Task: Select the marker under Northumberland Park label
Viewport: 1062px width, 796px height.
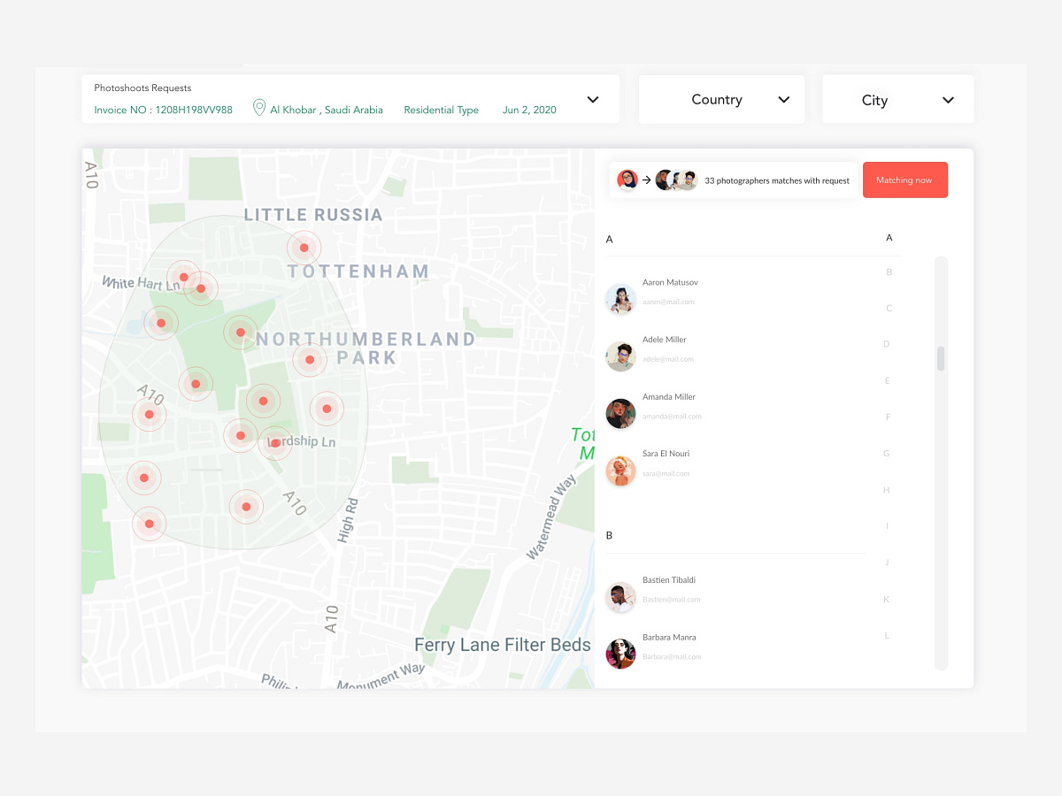Action: pos(309,359)
